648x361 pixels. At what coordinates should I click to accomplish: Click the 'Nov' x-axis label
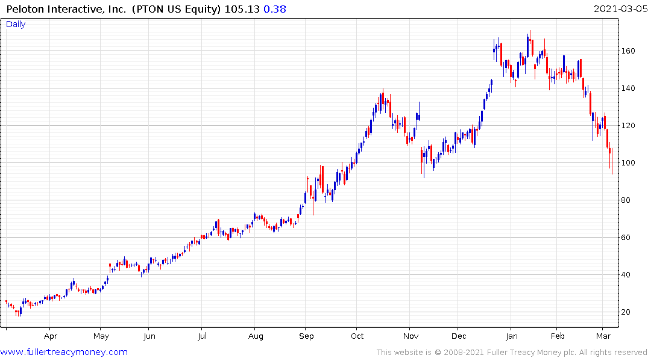(x=411, y=336)
